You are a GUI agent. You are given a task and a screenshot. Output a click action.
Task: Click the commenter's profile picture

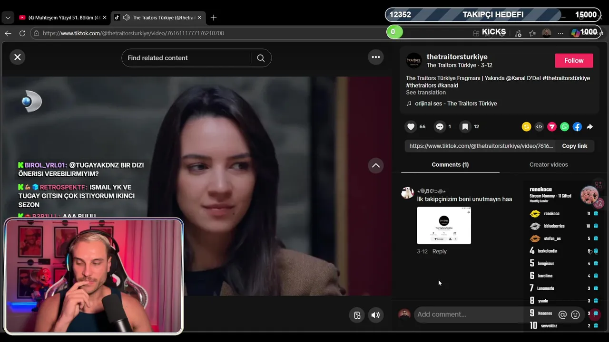[407, 192]
